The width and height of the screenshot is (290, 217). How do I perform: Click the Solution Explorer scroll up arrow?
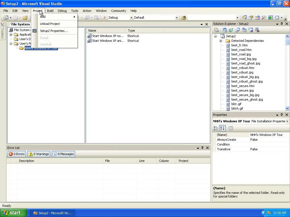(x=287, y=36)
